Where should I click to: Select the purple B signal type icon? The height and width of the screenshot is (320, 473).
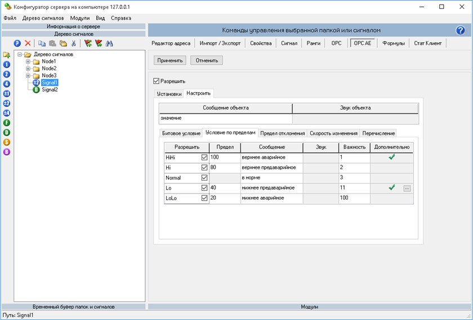tap(7, 151)
